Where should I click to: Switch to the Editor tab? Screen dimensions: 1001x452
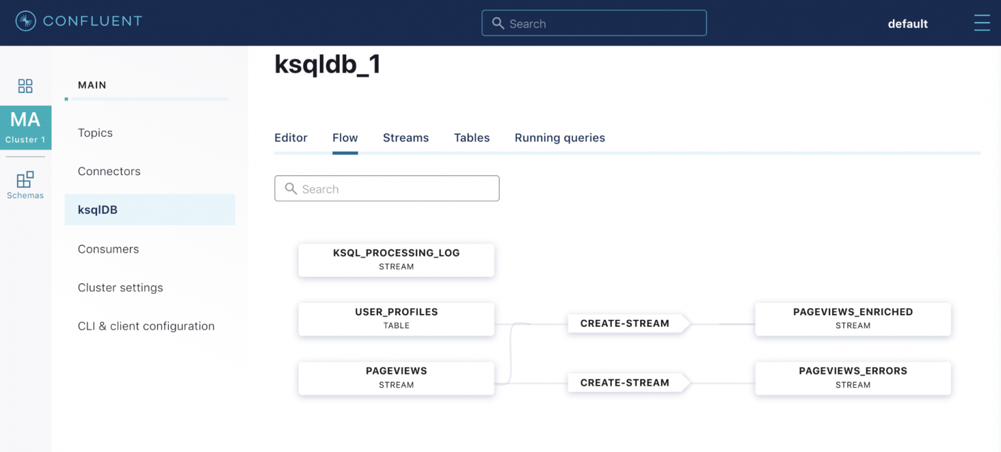pyautogui.click(x=291, y=137)
